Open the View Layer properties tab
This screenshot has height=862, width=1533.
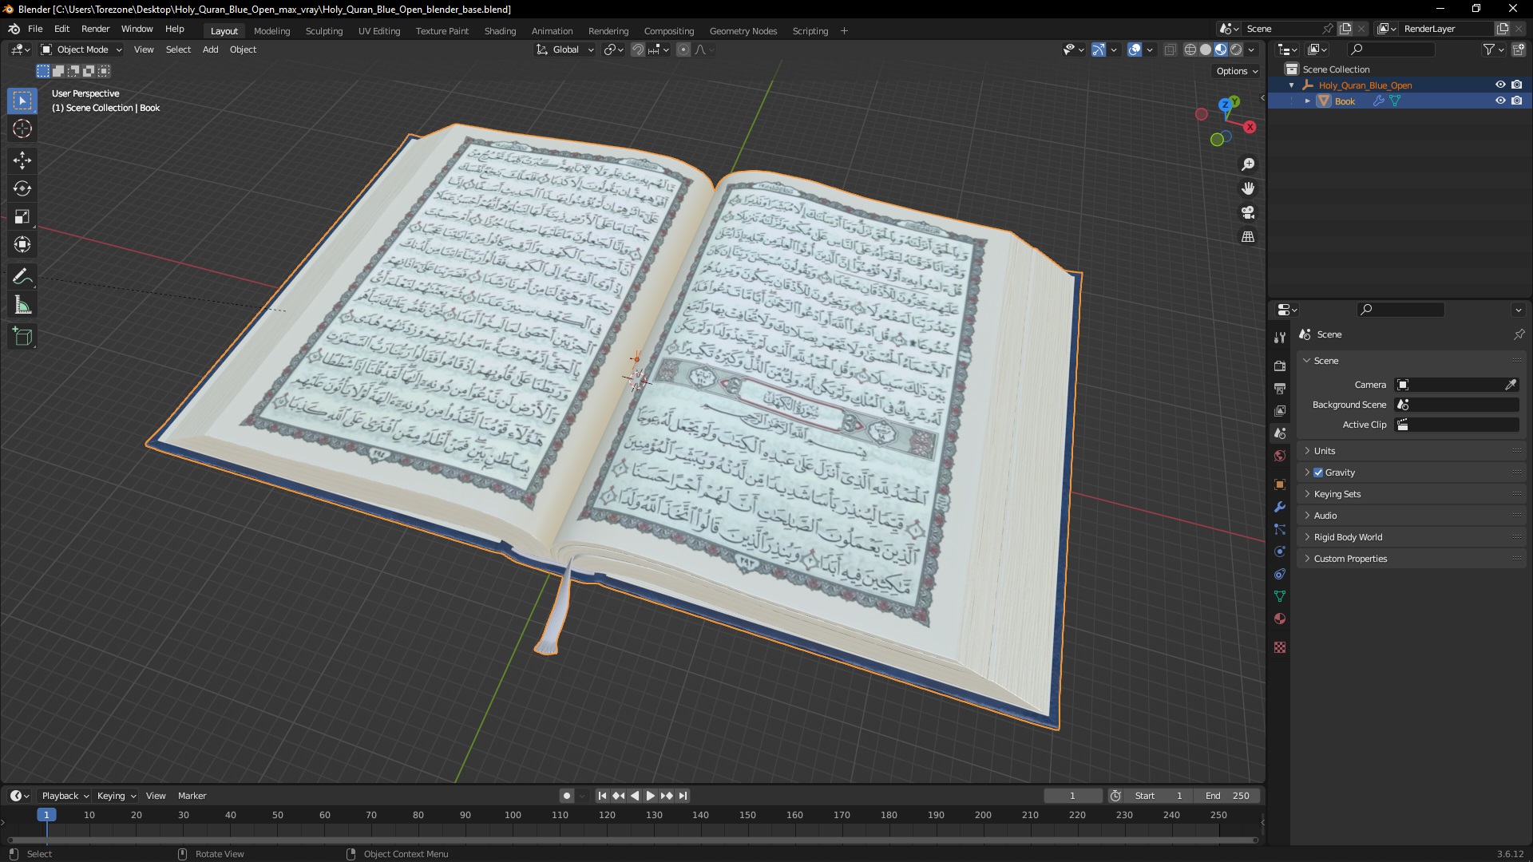coord(1280,410)
